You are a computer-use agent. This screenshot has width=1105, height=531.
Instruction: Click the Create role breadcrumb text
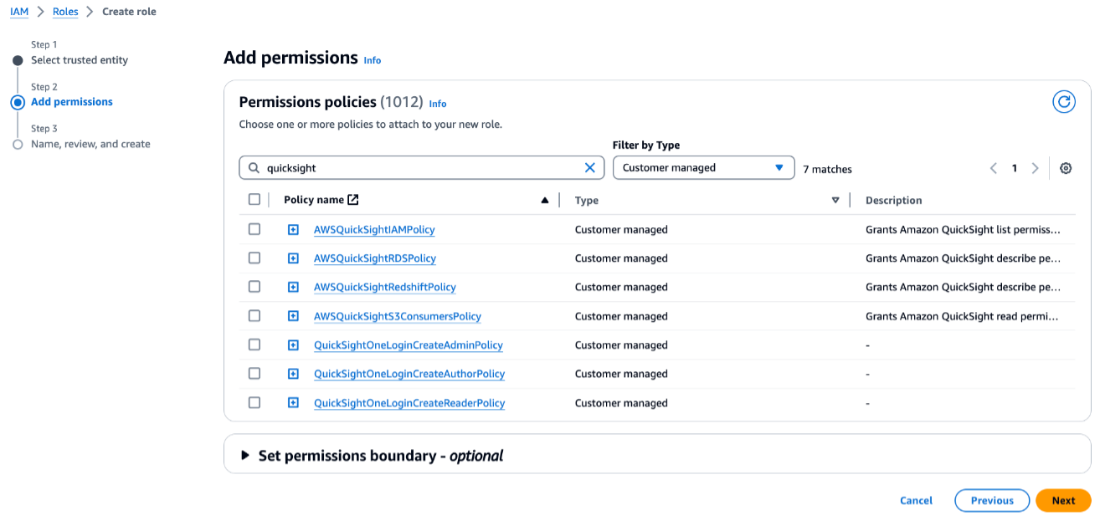[x=129, y=12]
